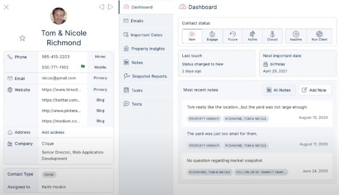
Task: Open the Emails section in sidebar
Action: pyautogui.click(x=137, y=21)
